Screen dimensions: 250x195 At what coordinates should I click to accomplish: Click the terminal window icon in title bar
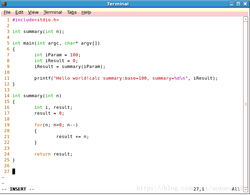[4, 4]
